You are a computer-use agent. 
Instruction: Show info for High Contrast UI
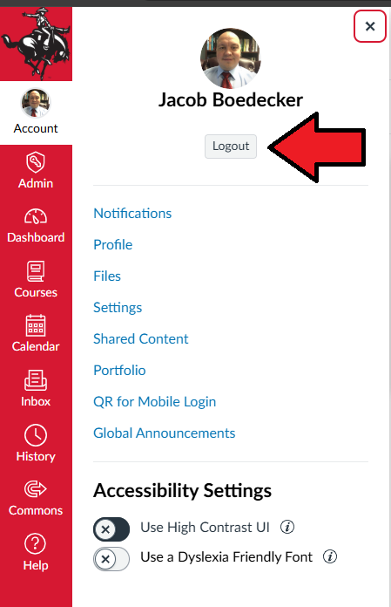click(x=287, y=527)
